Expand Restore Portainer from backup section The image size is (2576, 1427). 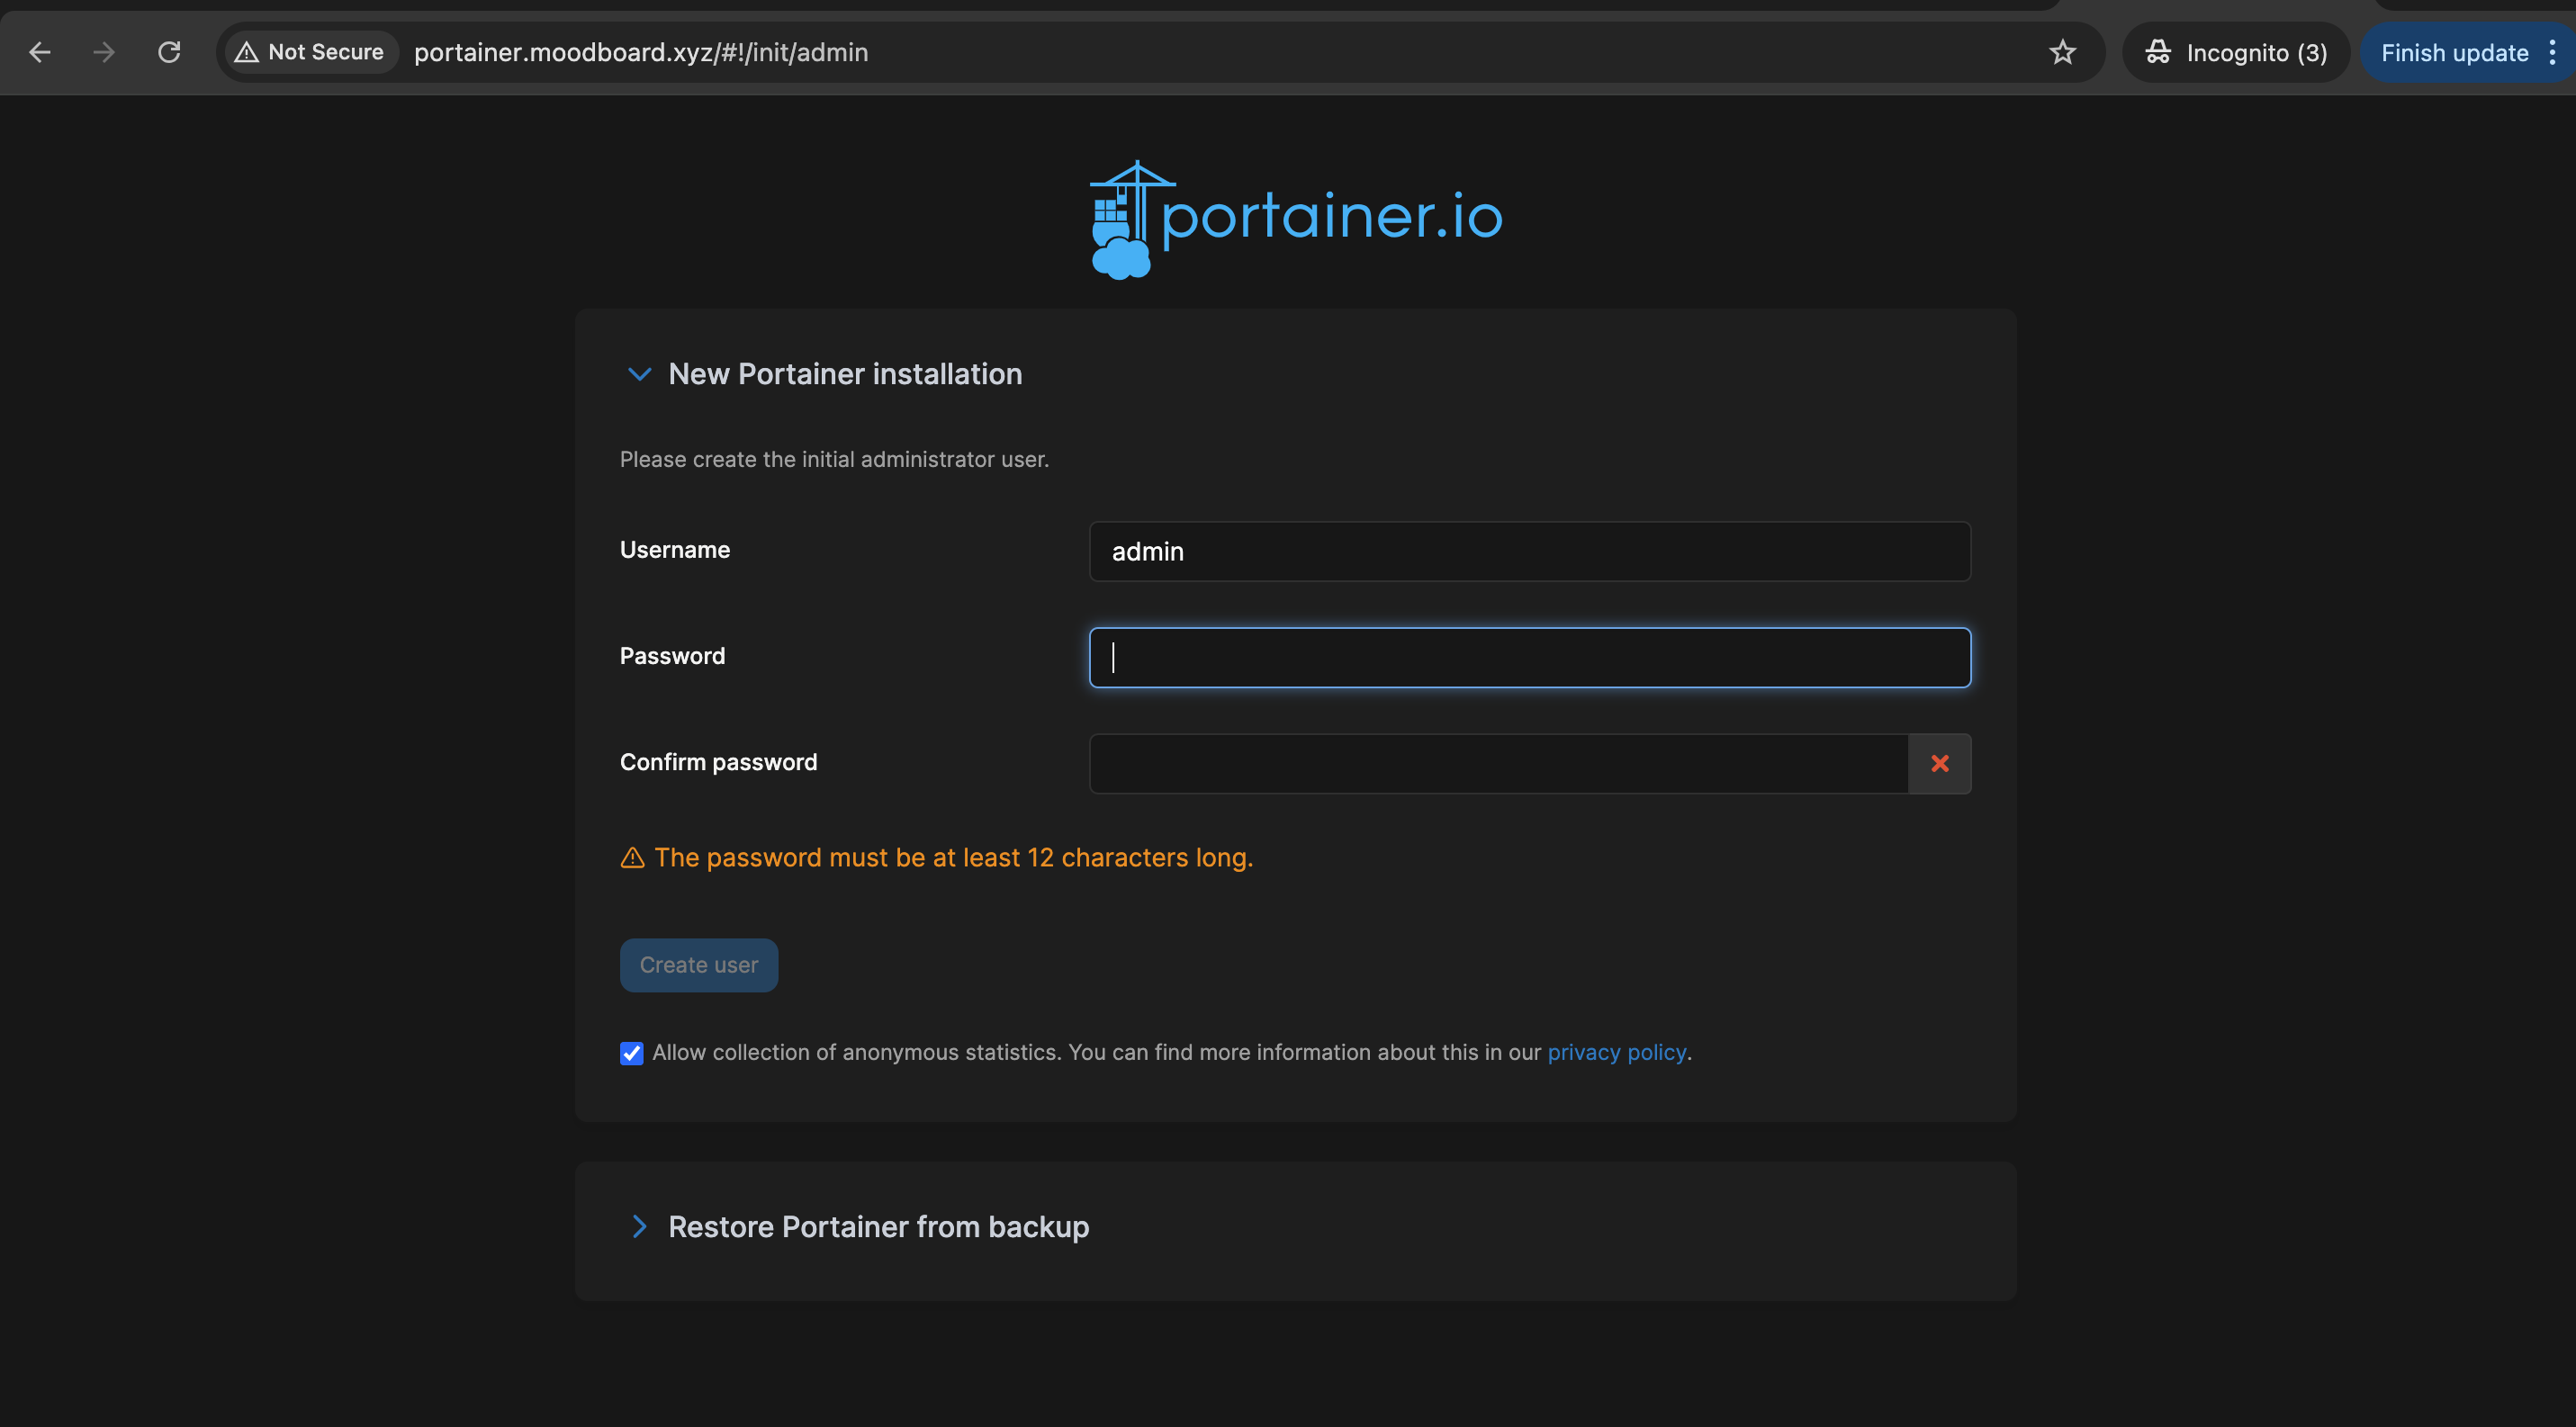639,1226
